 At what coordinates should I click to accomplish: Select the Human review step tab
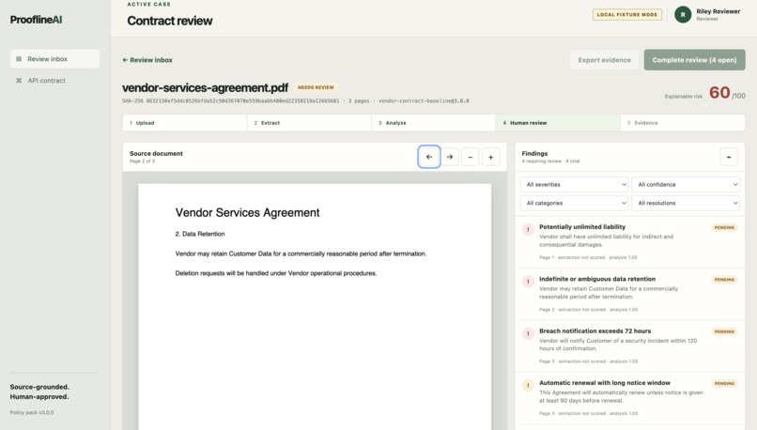[558, 123]
